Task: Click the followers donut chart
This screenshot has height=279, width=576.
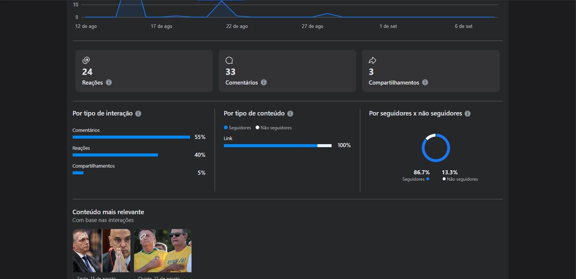Action: point(436,148)
